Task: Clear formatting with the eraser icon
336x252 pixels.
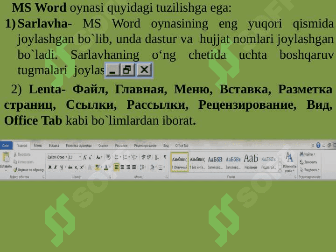Action: tap(108, 157)
